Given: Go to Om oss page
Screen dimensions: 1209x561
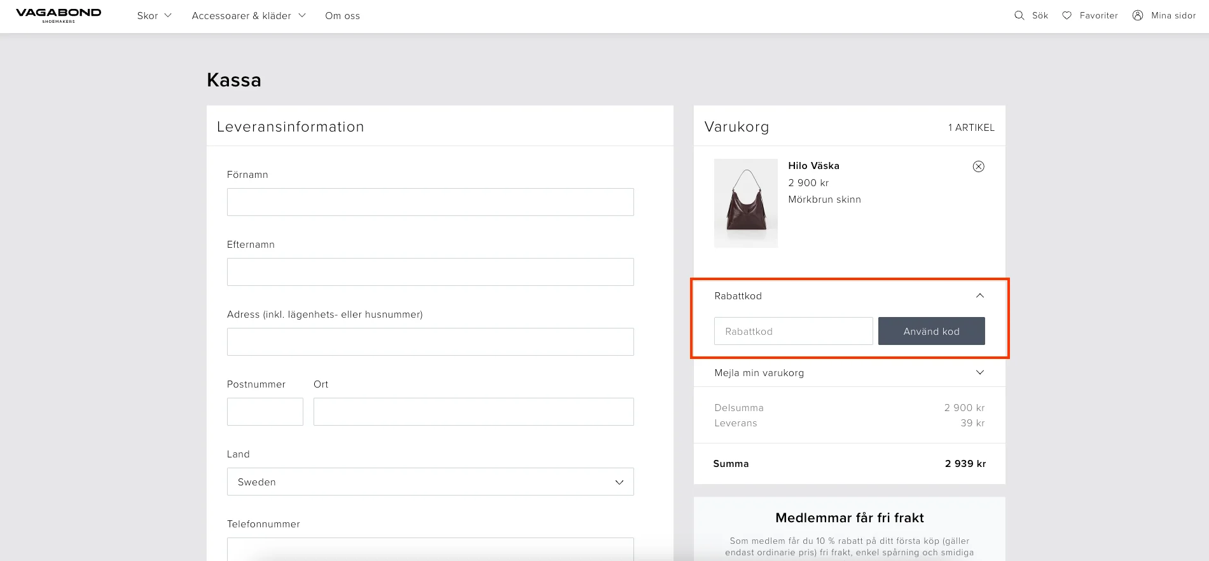Looking at the screenshot, I should (x=342, y=15).
